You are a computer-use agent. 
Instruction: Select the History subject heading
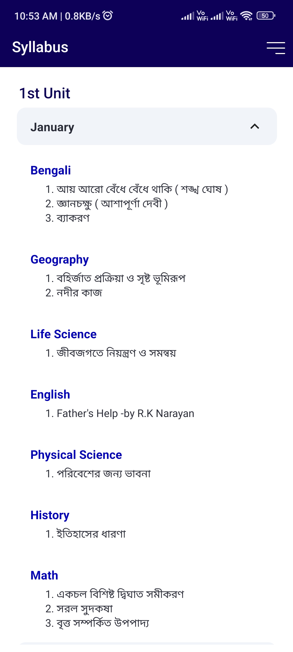tap(50, 515)
